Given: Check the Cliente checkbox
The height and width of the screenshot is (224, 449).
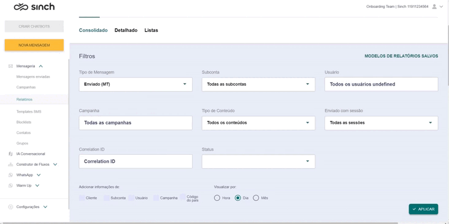Looking at the screenshot, I should [x=82, y=198].
